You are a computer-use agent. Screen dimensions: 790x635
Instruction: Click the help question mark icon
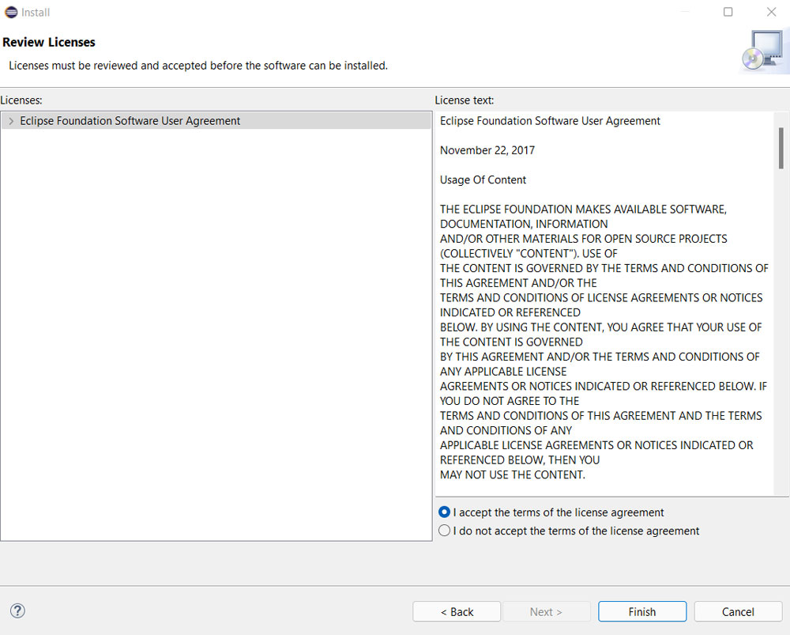(17, 610)
